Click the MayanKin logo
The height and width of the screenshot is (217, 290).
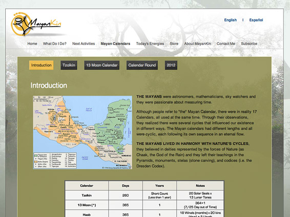coord(36,24)
